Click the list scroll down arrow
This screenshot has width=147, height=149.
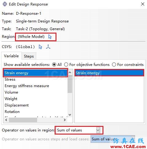click(70, 115)
